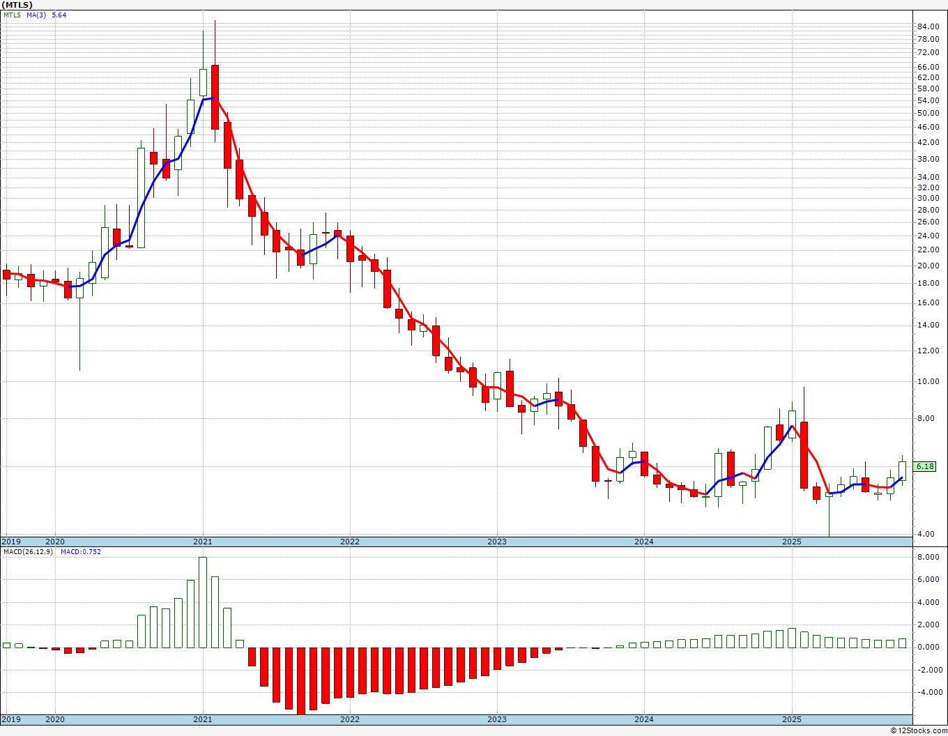Select 2024 on the MACD panel timeline

644,719
